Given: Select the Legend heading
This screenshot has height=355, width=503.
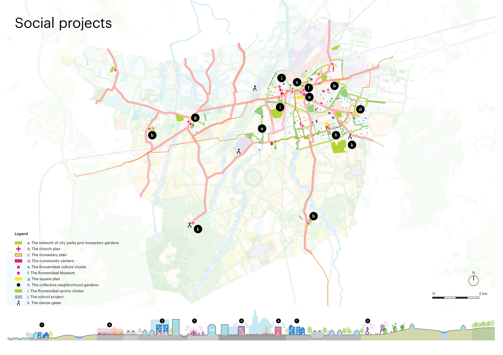Looking at the screenshot, I should tap(21, 234).
